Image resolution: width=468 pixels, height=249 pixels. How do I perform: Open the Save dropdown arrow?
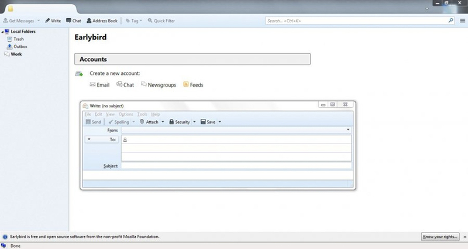click(220, 122)
